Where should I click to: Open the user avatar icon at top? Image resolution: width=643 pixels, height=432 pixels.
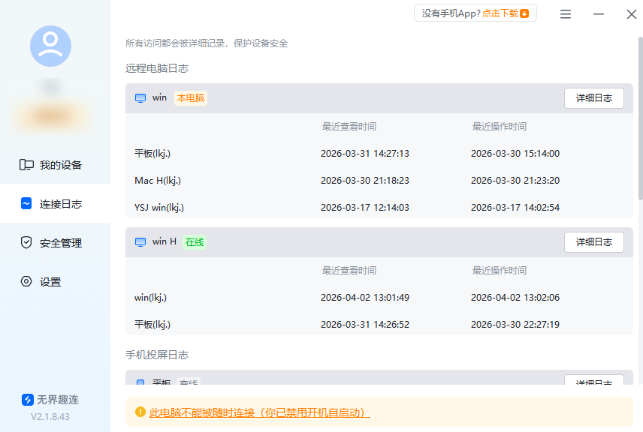point(49,46)
